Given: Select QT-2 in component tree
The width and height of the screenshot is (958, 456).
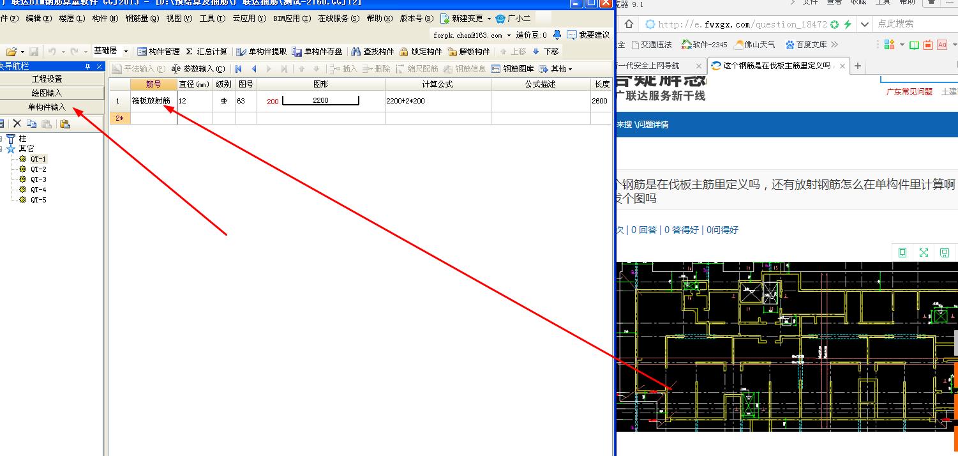Looking at the screenshot, I should [38, 169].
